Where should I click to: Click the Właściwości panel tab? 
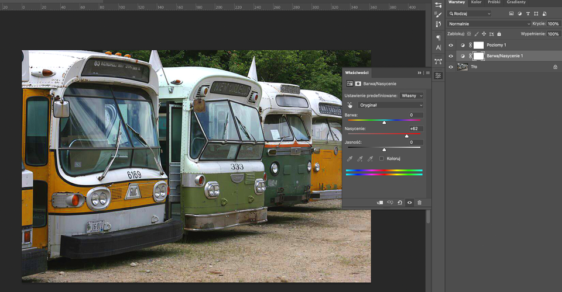357,72
